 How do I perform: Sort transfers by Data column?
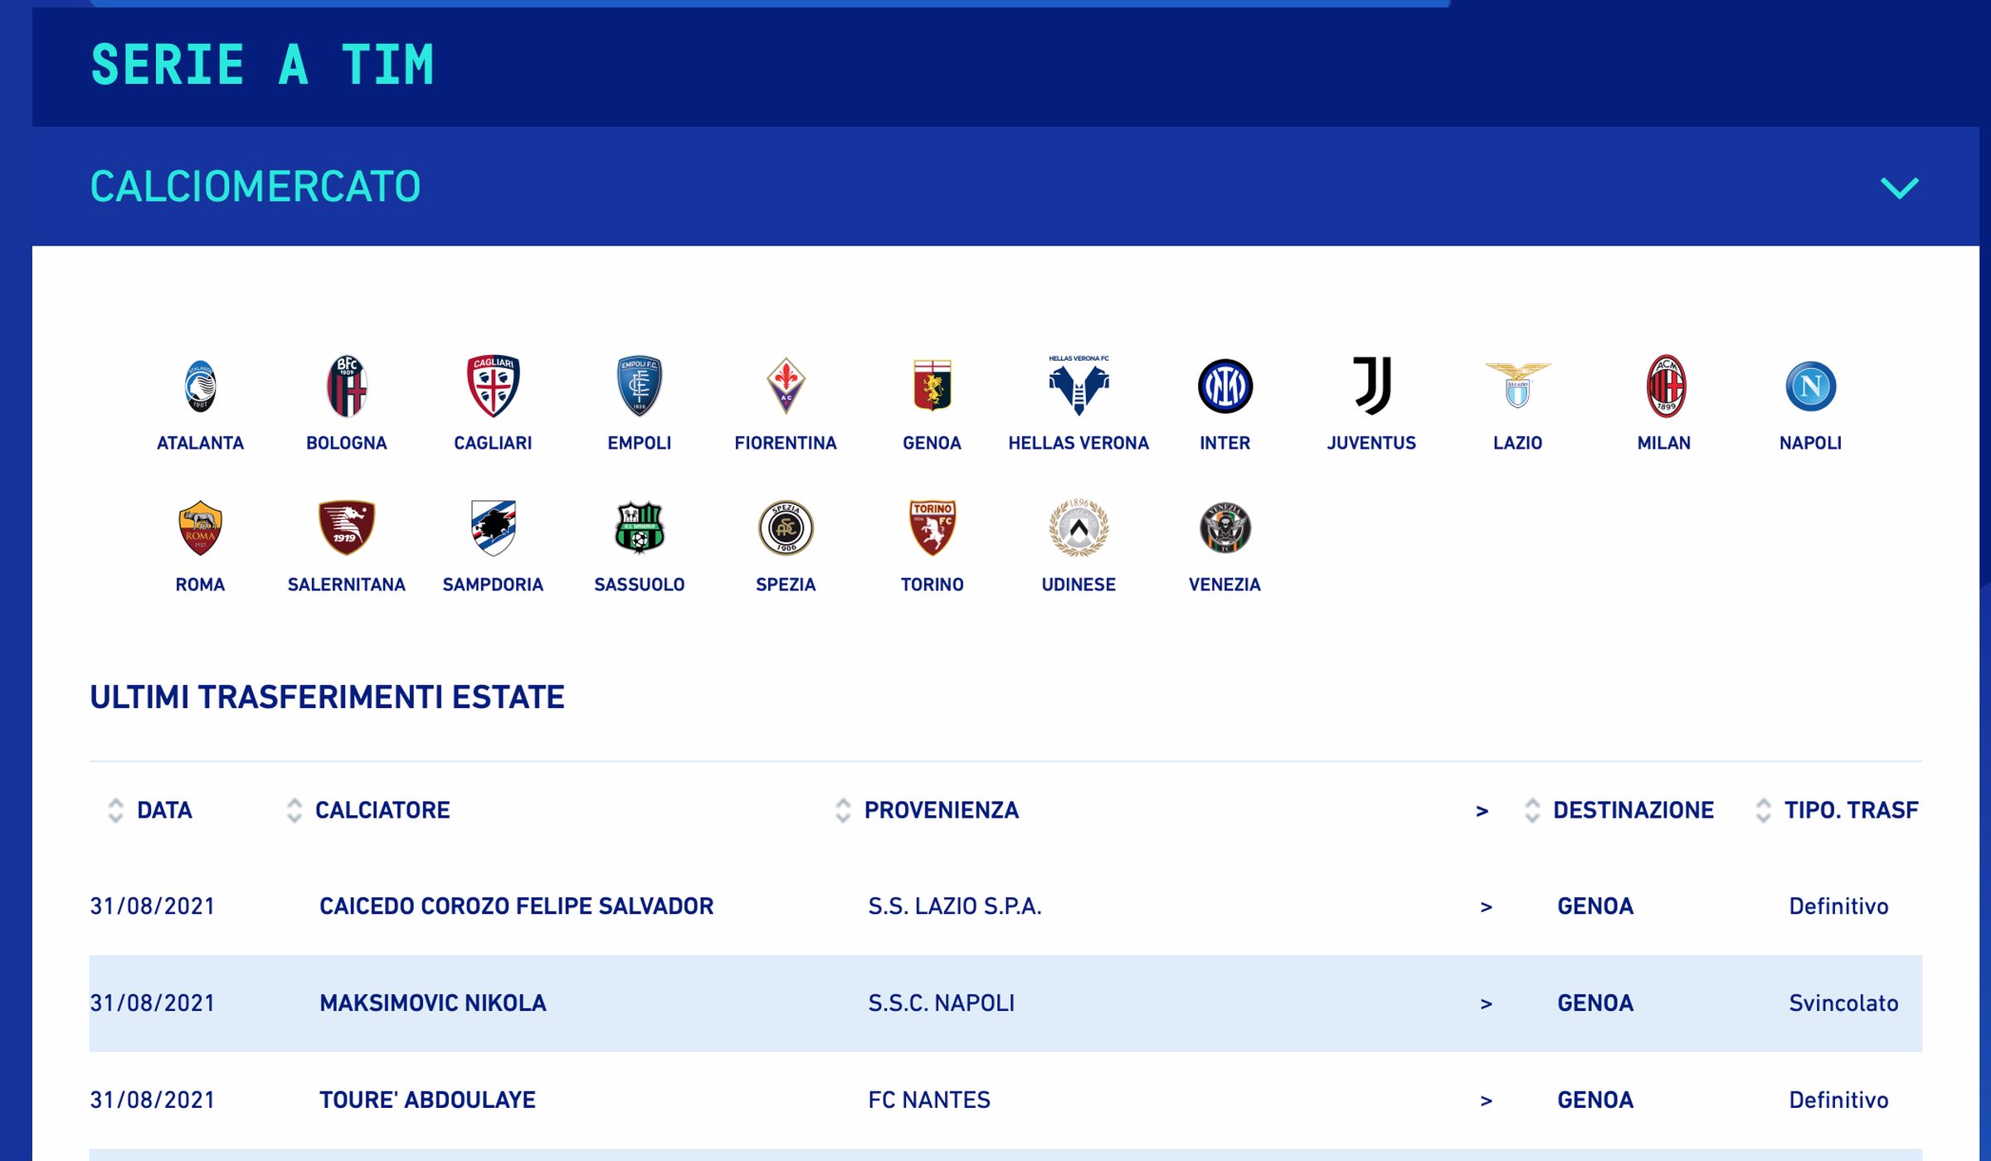tap(116, 810)
